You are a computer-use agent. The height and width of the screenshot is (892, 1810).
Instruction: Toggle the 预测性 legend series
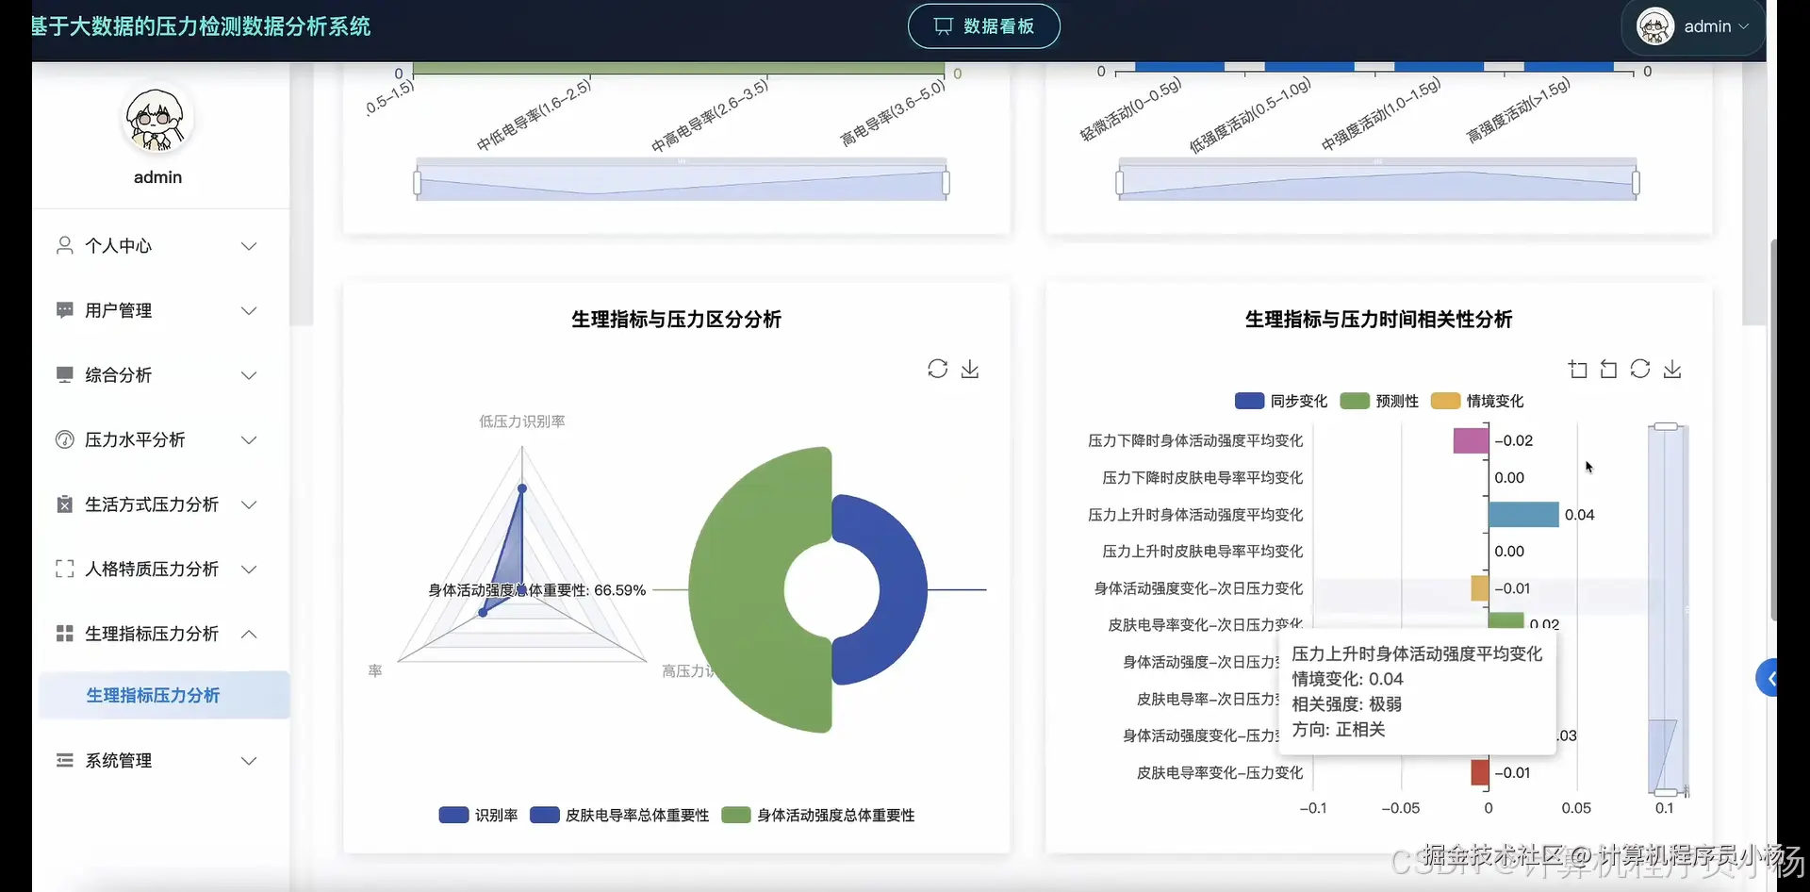point(1379,401)
